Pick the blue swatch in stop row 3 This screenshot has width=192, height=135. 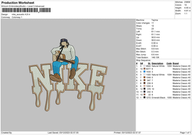[144, 72]
